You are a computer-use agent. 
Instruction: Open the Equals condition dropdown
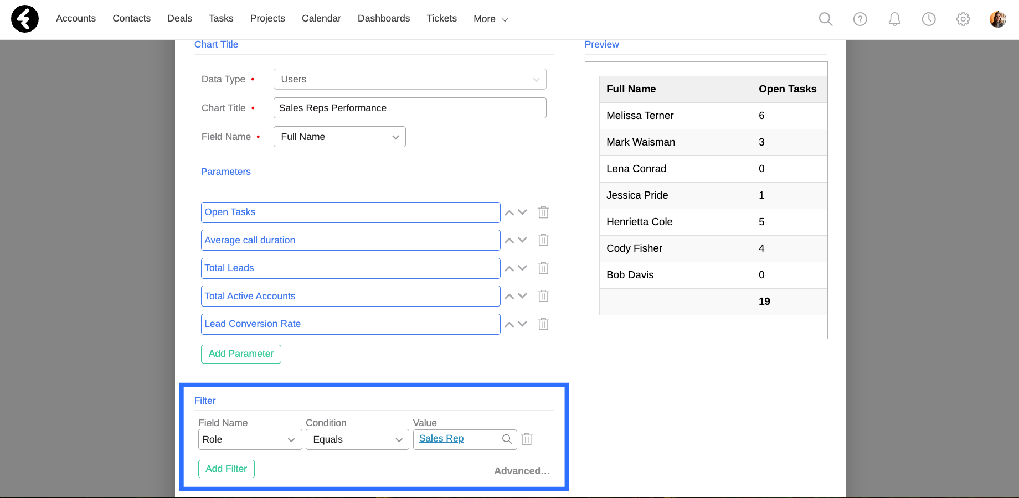pos(357,439)
